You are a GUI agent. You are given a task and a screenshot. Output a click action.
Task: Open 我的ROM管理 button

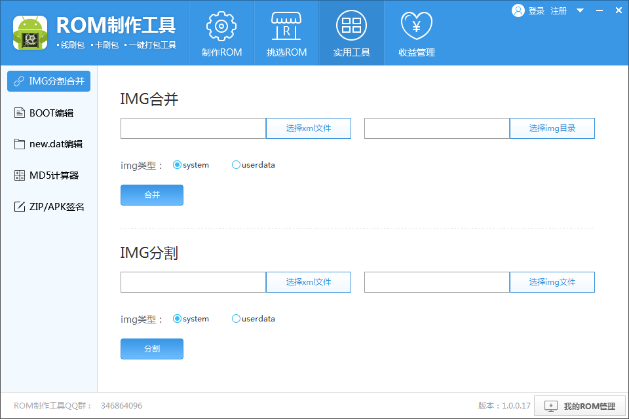pos(580,406)
